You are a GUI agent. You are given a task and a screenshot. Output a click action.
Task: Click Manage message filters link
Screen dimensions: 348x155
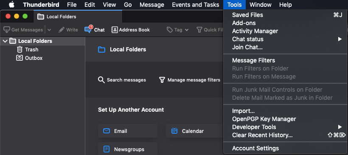tap(190, 80)
